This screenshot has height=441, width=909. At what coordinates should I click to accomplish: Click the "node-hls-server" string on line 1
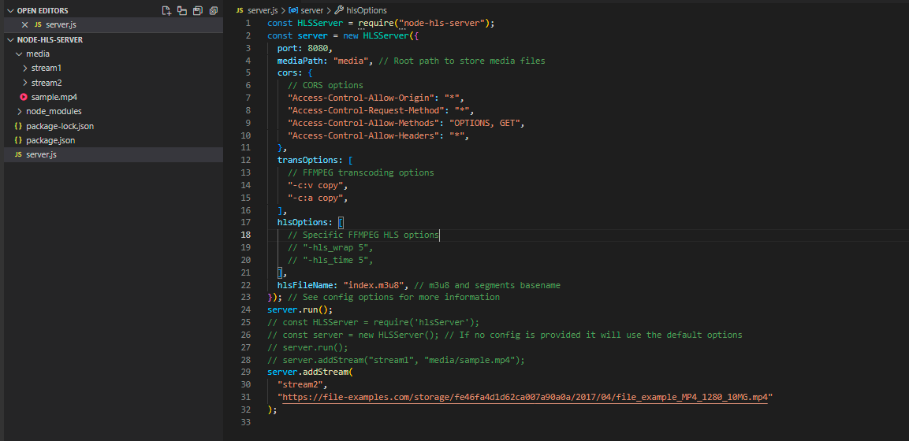pos(440,23)
